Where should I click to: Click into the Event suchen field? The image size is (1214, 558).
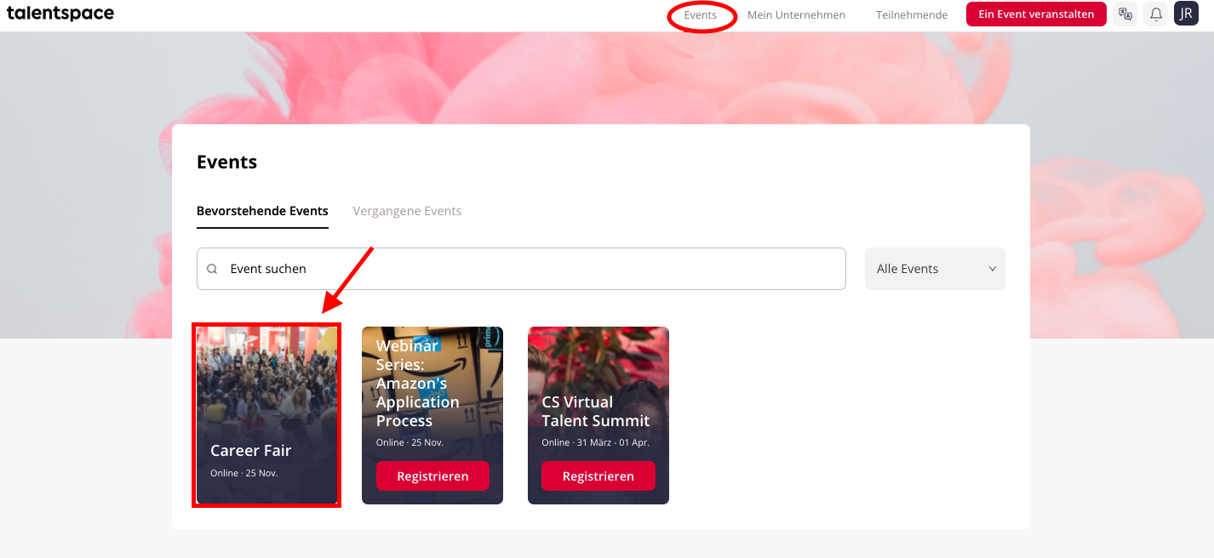click(x=521, y=269)
